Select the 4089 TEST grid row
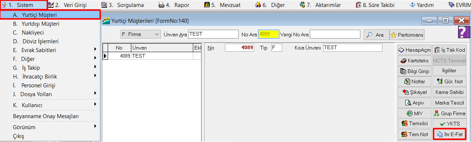The image size is (471, 142). click(151, 56)
